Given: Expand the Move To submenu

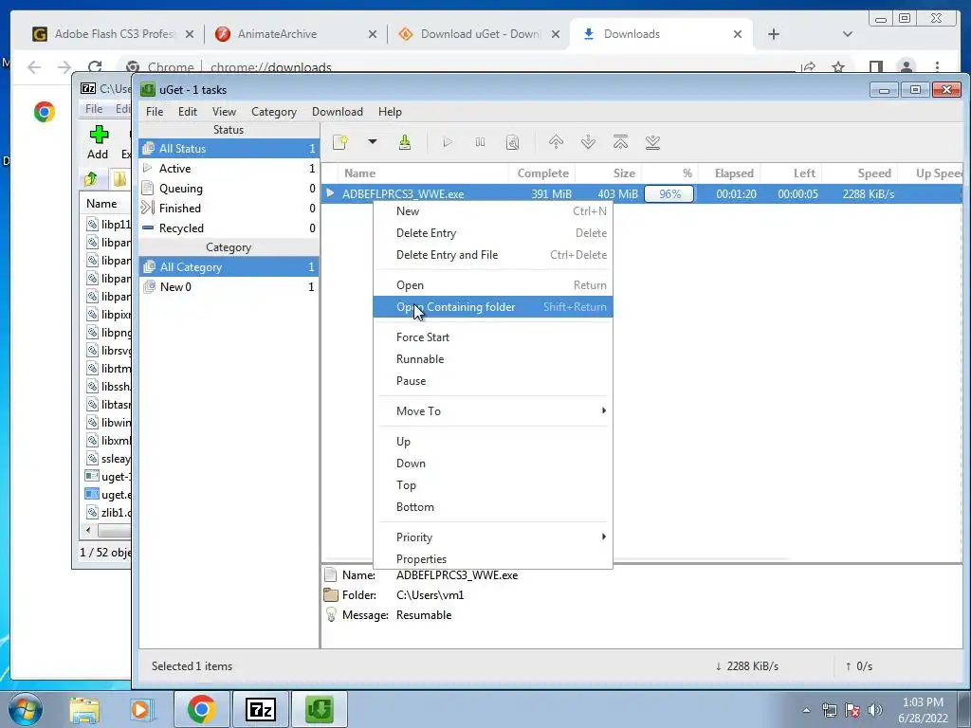Looking at the screenshot, I should 493,410.
